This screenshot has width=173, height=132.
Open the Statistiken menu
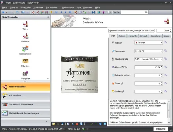click(x=38, y=8)
